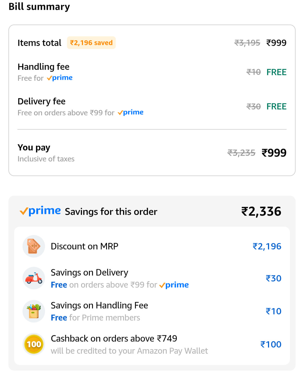
Task: Tap the Discount on MRP row
Action: (x=84, y=246)
